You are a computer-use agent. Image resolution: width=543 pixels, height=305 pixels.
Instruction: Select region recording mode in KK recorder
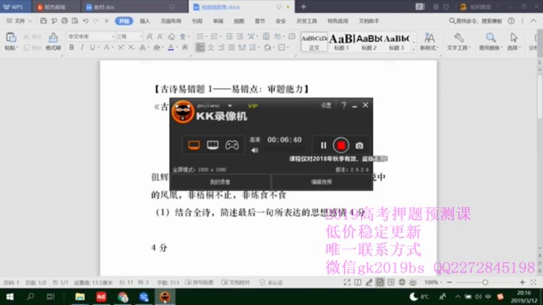[x=213, y=145]
